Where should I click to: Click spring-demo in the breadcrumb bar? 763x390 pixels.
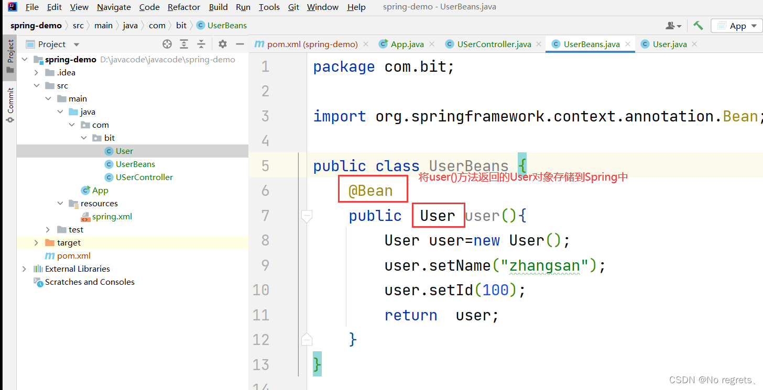click(x=36, y=25)
